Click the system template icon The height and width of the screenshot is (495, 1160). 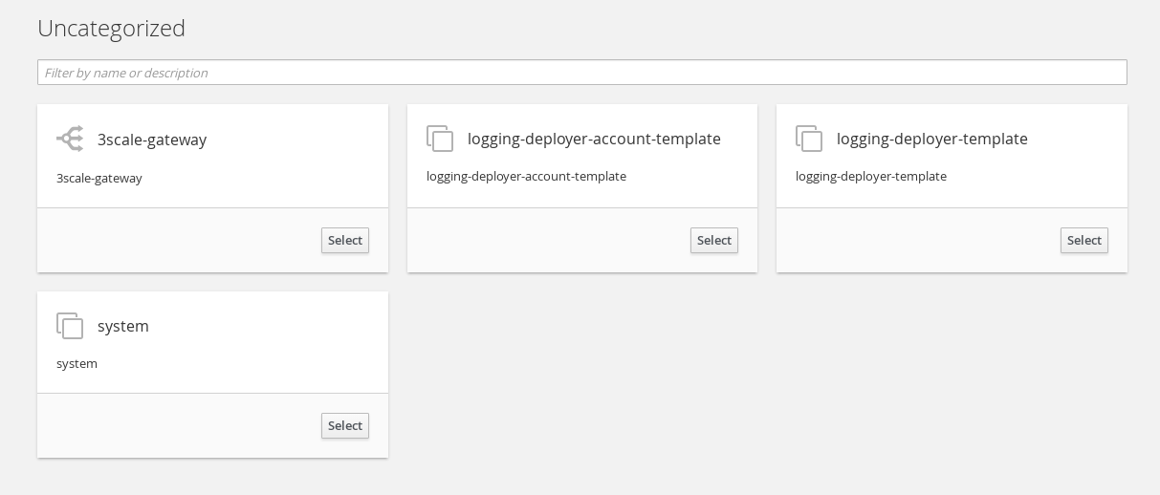(70, 326)
